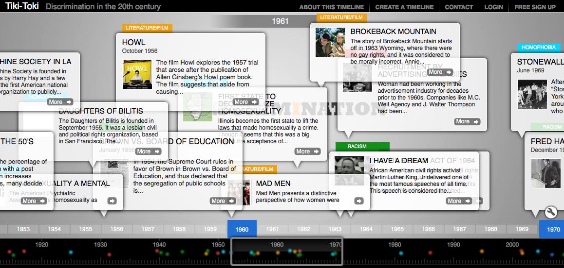Jump to year 1970 on date bar
Image resolution: width=564 pixels, height=268 pixels.
pos(553,229)
